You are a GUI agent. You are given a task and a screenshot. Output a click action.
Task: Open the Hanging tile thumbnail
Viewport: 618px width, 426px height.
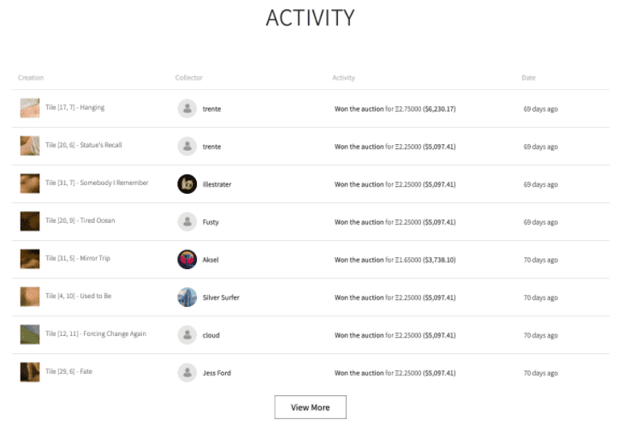pyautogui.click(x=30, y=108)
